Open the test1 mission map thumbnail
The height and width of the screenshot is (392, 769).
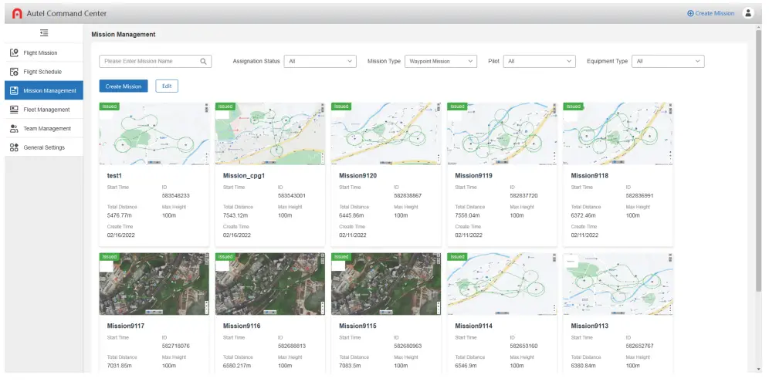pyautogui.click(x=154, y=133)
